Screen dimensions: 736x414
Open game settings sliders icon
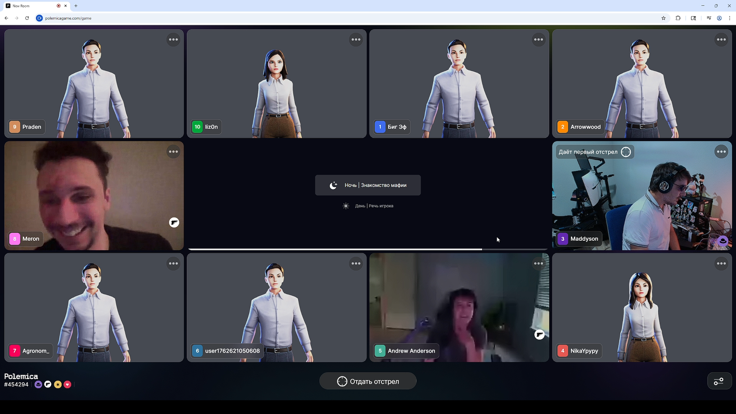(x=719, y=381)
